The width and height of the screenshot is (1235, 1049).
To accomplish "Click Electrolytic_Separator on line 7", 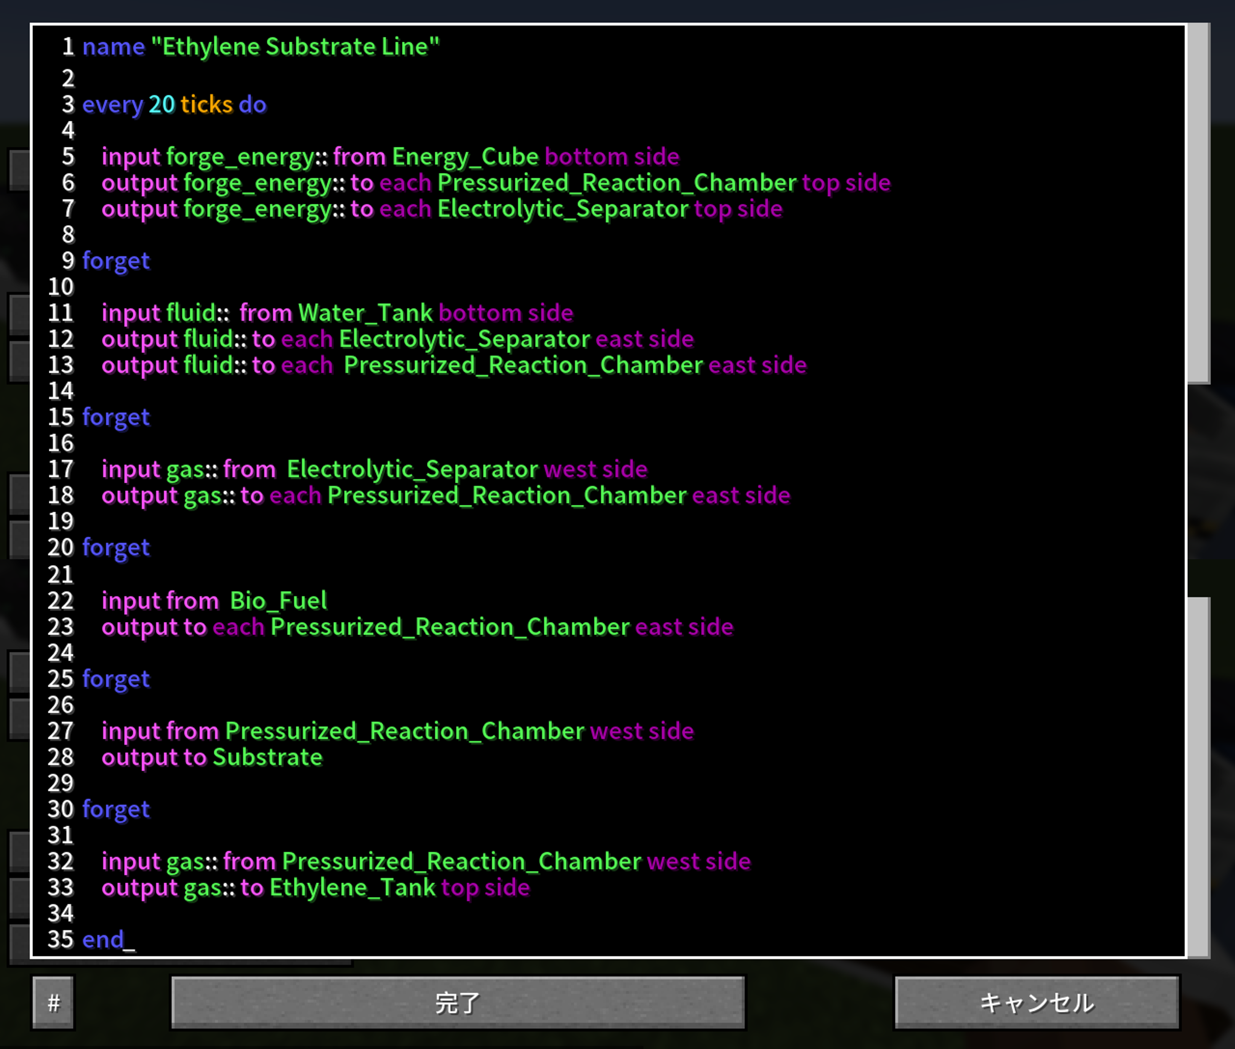I will tap(563, 209).
